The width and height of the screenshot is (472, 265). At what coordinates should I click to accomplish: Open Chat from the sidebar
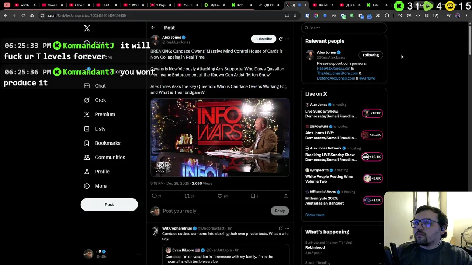[95, 86]
